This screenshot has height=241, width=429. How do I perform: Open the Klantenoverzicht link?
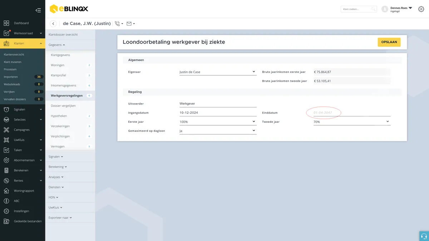coord(14,55)
